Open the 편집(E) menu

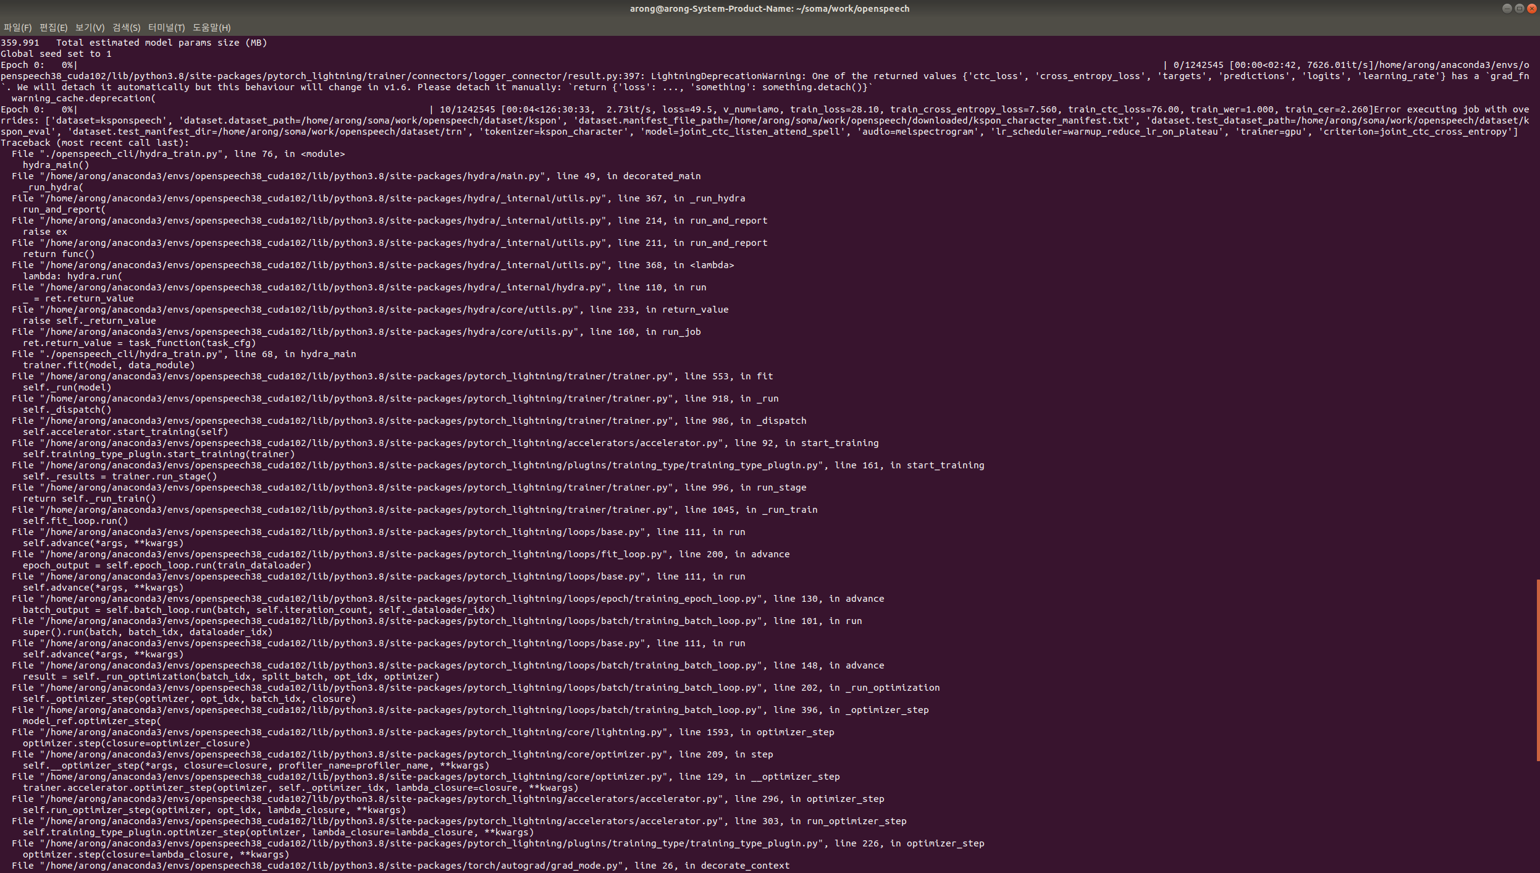pyautogui.click(x=53, y=27)
